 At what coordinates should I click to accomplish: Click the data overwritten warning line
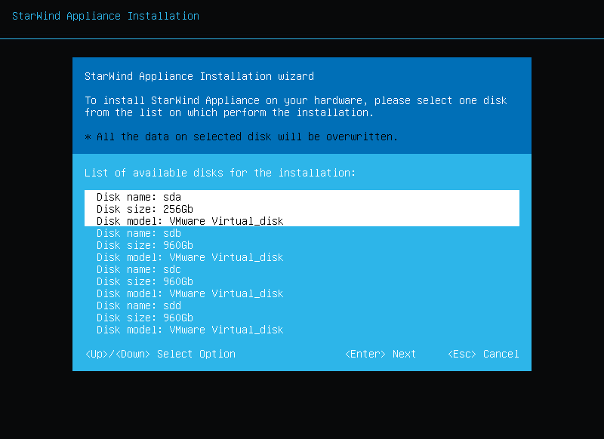coord(241,137)
